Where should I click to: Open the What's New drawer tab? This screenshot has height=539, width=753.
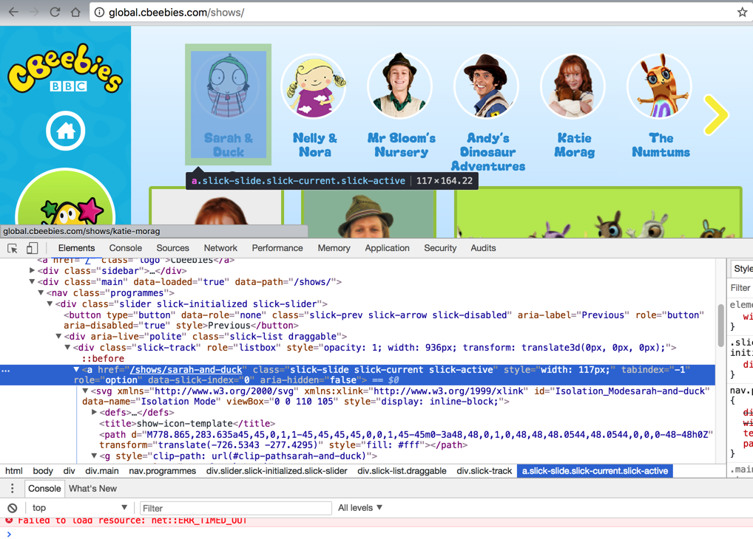tap(92, 488)
